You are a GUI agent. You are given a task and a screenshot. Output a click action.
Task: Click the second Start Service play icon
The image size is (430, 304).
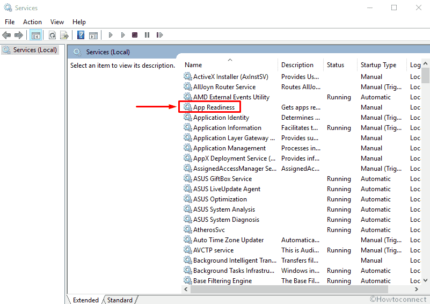[123, 35]
